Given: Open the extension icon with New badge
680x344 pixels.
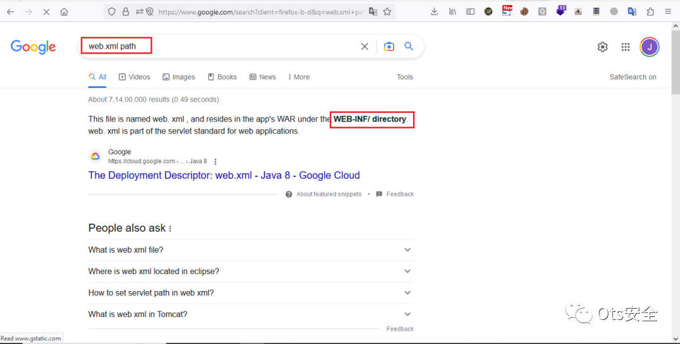Looking at the screenshot, I should click(x=506, y=11).
